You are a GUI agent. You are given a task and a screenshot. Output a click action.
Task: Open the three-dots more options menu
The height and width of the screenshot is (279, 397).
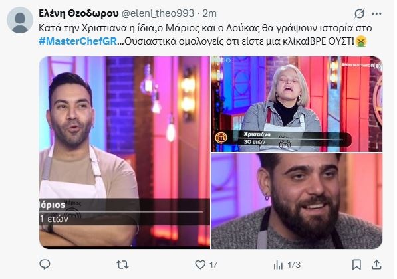point(376,13)
